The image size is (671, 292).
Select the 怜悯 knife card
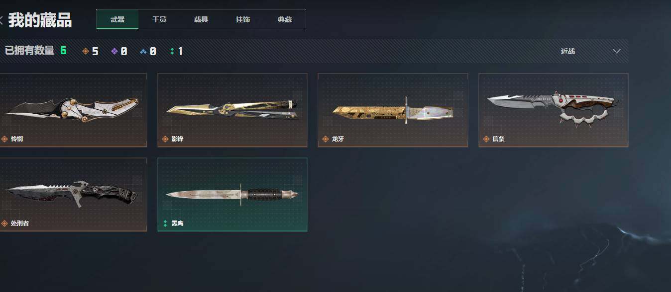tap(73, 110)
